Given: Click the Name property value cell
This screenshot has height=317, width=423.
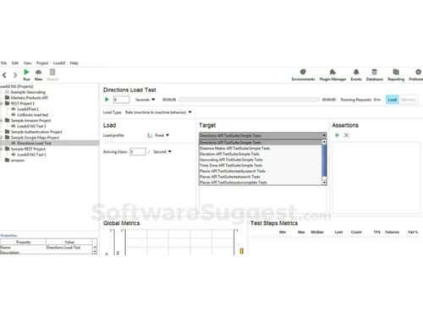Looking at the screenshot, I should tap(69, 248).
